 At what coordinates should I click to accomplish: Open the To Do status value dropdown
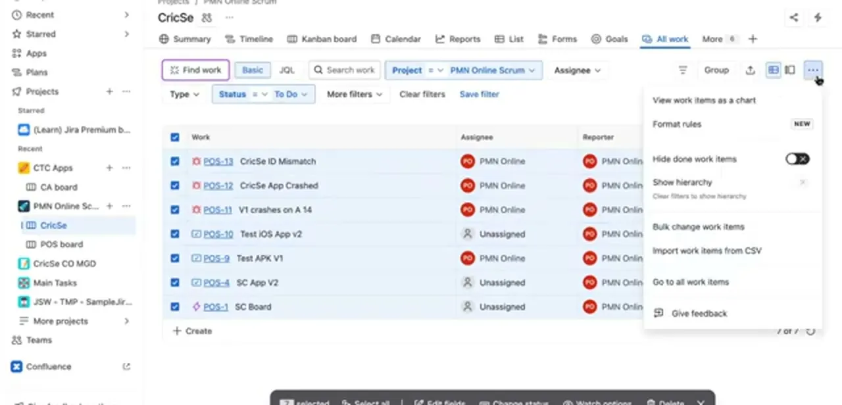coord(291,94)
